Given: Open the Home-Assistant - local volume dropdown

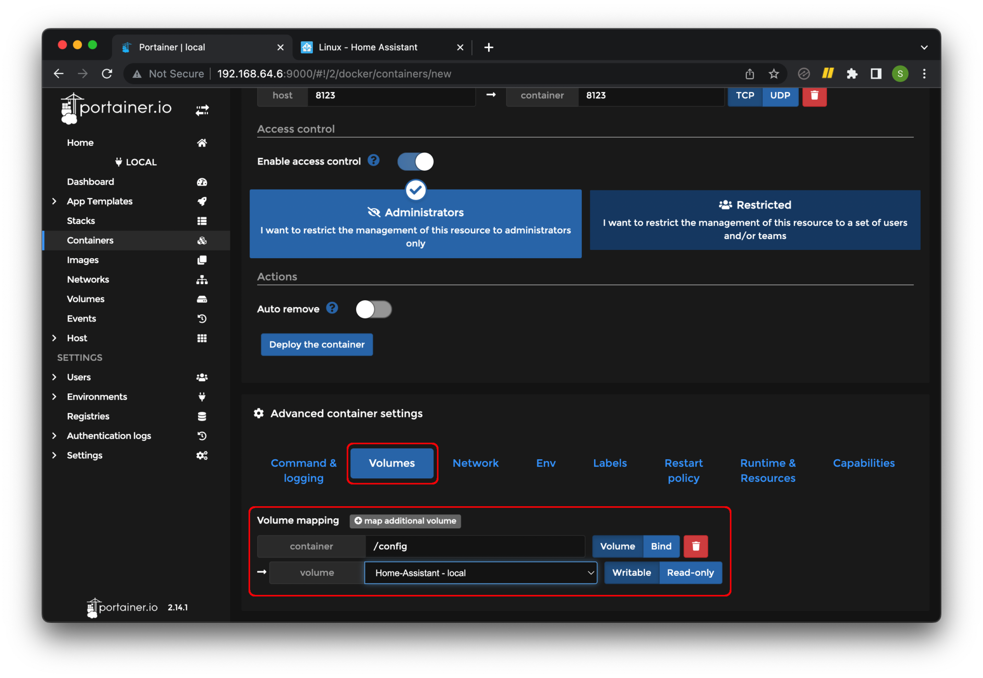Looking at the screenshot, I should coord(480,573).
